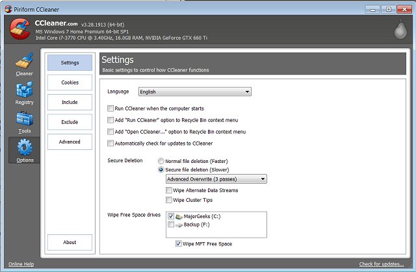This screenshot has width=416, height=272.
Task: Switch to the Settings tab
Action: click(x=70, y=62)
